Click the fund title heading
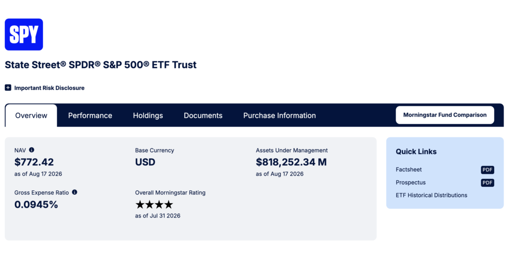The width and height of the screenshot is (507, 254). point(101,65)
